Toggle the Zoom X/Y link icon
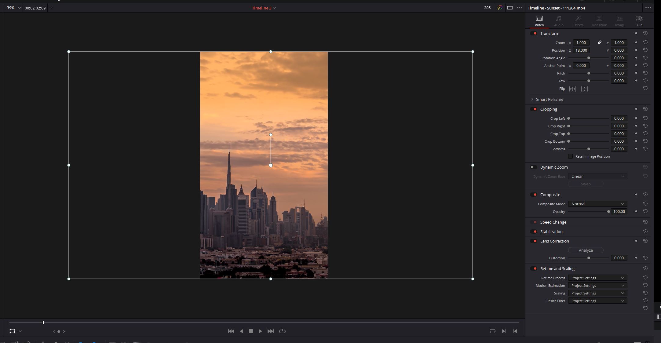The height and width of the screenshot is (343, 661). [599, 42]
